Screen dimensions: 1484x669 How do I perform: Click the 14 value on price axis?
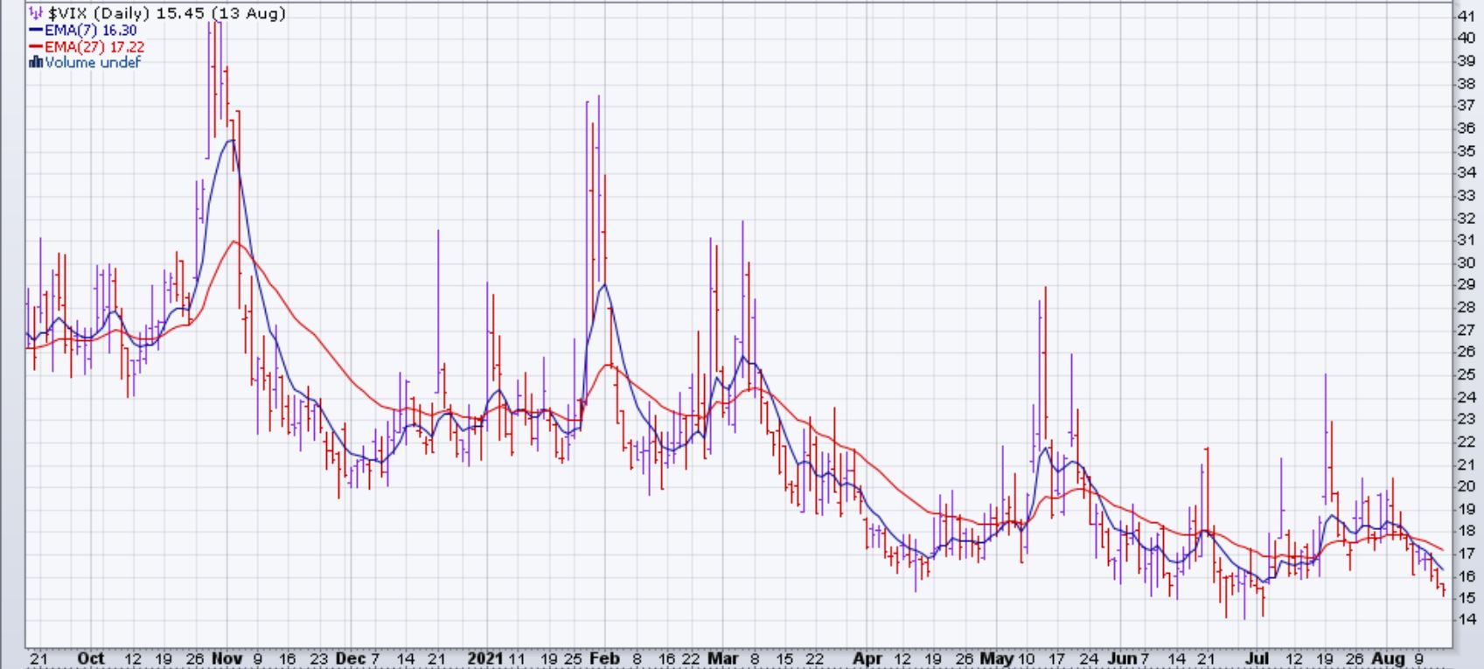pos(1466,620)
